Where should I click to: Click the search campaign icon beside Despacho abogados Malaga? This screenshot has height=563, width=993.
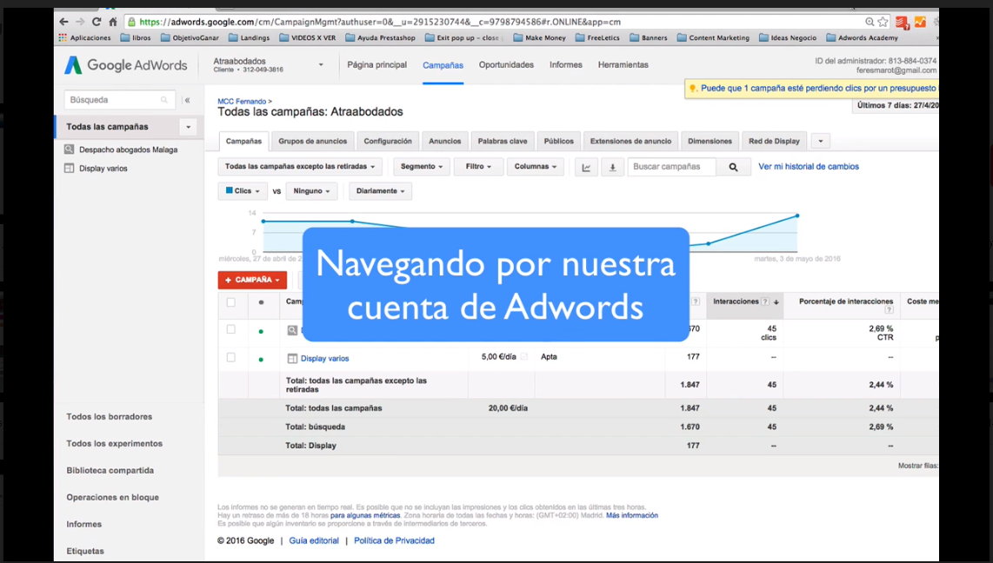[x=69, y=149]
